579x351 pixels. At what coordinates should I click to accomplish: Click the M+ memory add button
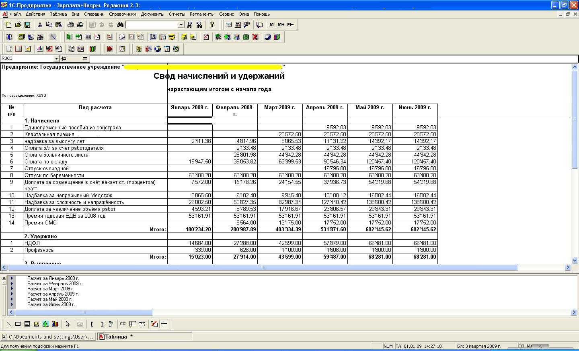(x=281, y=25)
